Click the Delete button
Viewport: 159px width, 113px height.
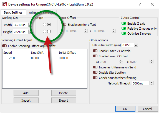64,93
